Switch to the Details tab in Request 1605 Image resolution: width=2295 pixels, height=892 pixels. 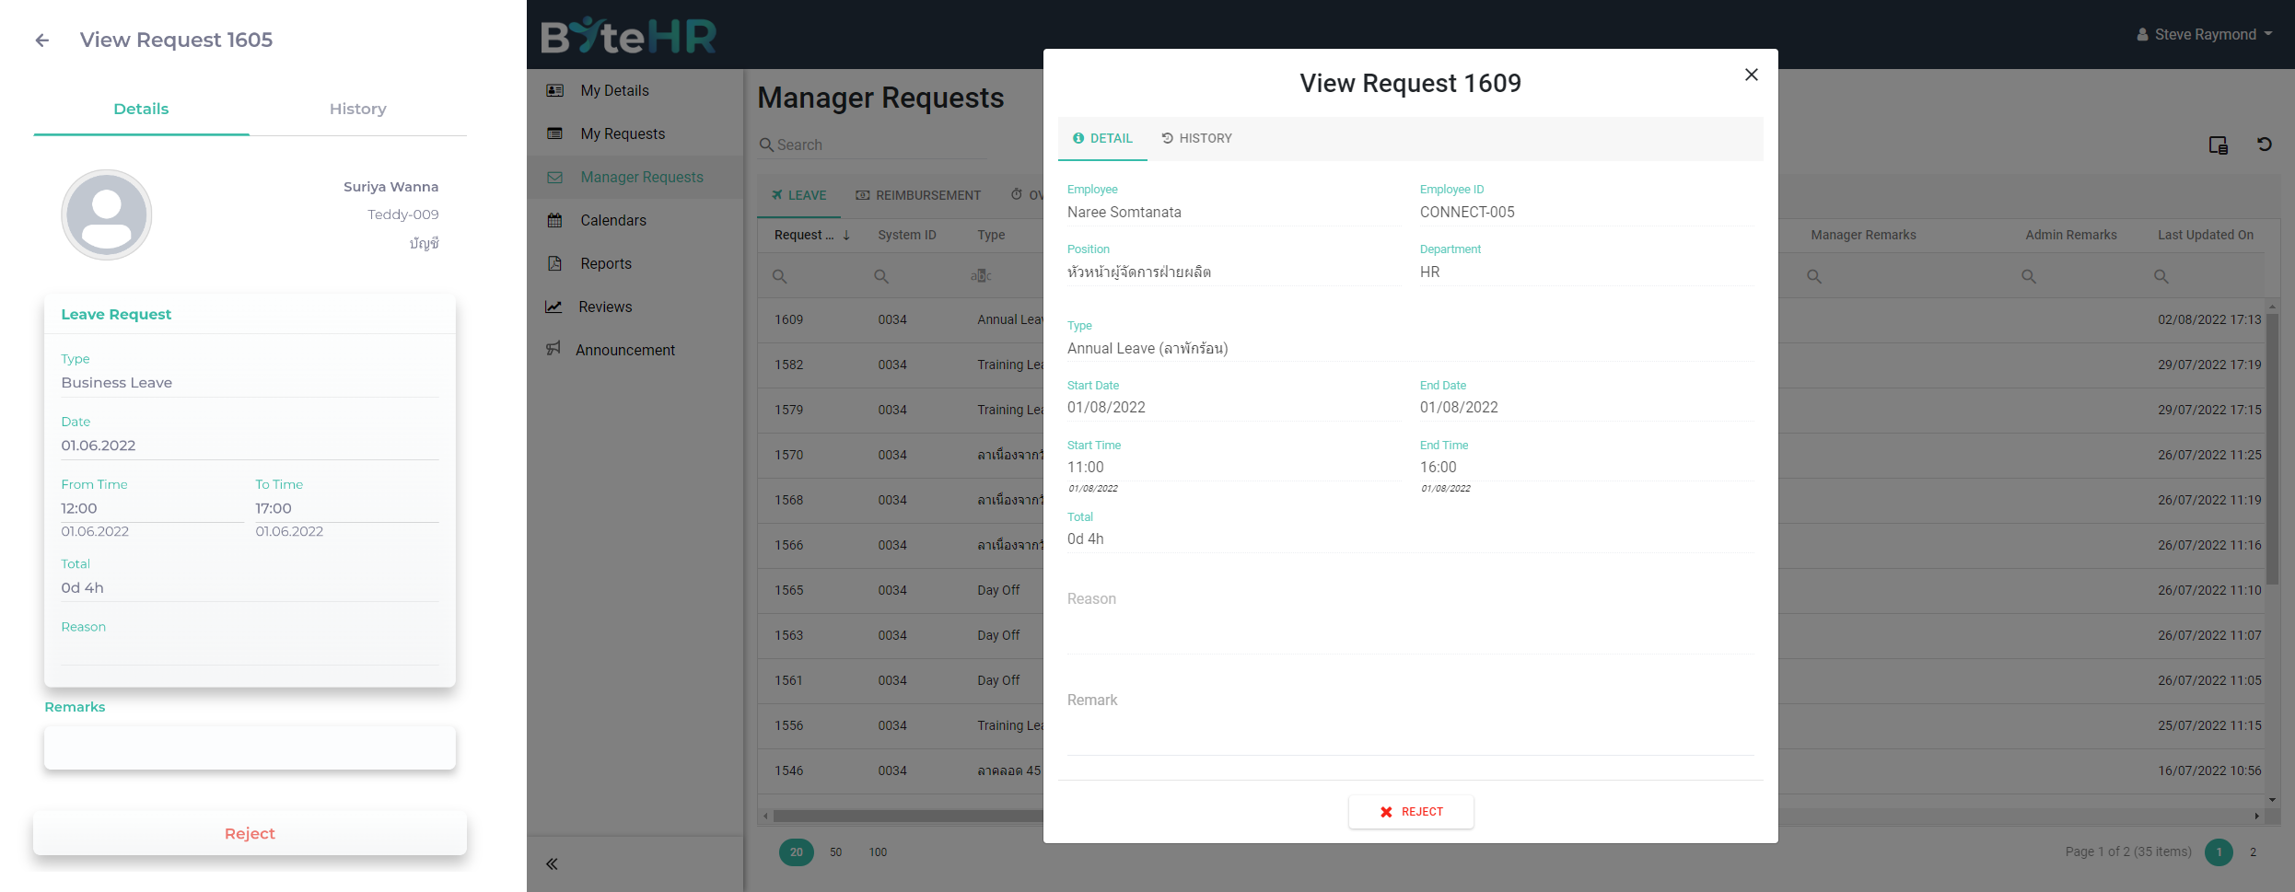click(141, 110)
